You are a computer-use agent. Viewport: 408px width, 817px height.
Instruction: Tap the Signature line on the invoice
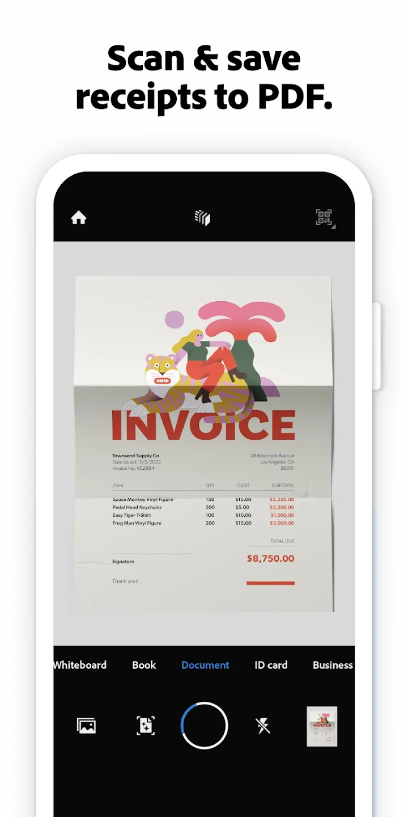[124, 561]
